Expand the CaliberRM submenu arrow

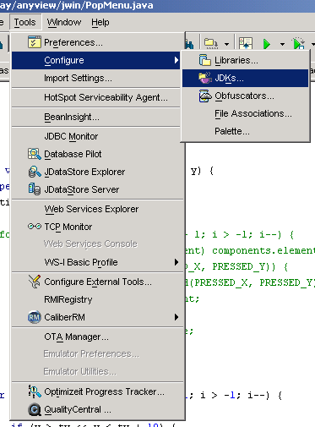click(177, 317)
